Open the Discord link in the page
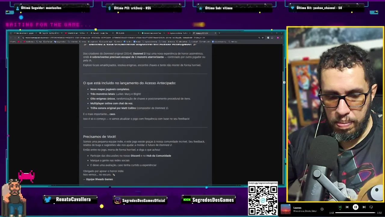385x217 pixels. tap(135, 156)
